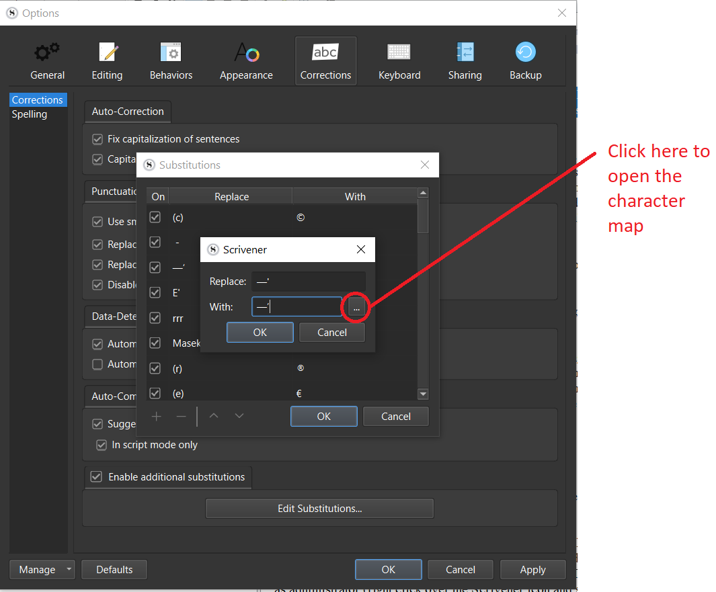
Task: Toggle Fix capitalization of sentences
Action: pyautogui.click(x=97, y=139)
